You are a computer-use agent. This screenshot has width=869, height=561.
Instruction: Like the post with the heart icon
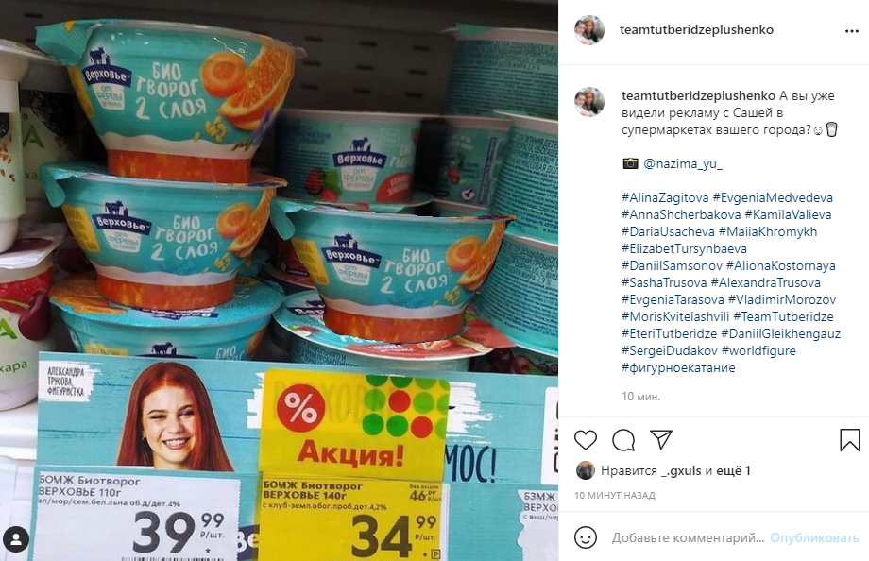pyautogui.click(x=586, y=440)
